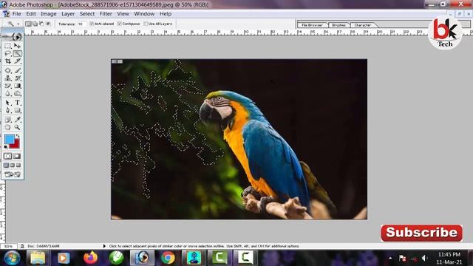Image resolution: width=473 pixels, height=266 pixels.
Task: Click the 50% zoom field in status bar
Action: (x=8, y=246)
